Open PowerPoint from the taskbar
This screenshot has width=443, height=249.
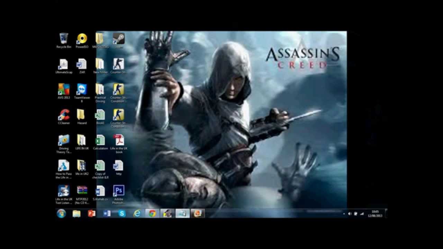pyautogui.click(x=92, y=213)
